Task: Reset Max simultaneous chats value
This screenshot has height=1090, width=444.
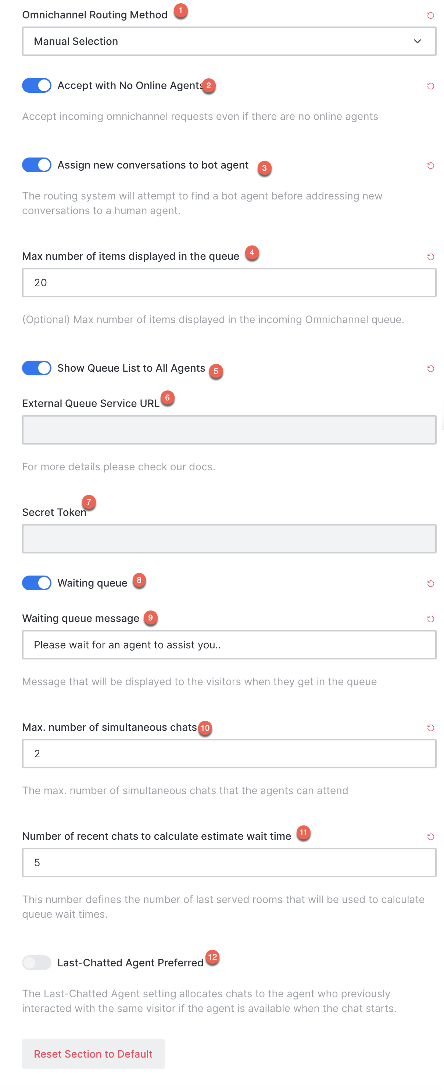Action: pos(430,728)
